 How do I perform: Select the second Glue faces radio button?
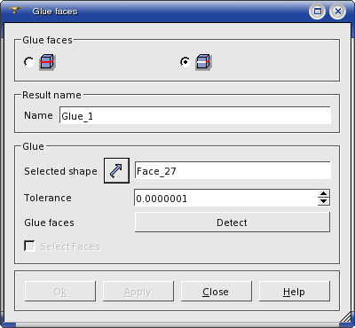185,62
